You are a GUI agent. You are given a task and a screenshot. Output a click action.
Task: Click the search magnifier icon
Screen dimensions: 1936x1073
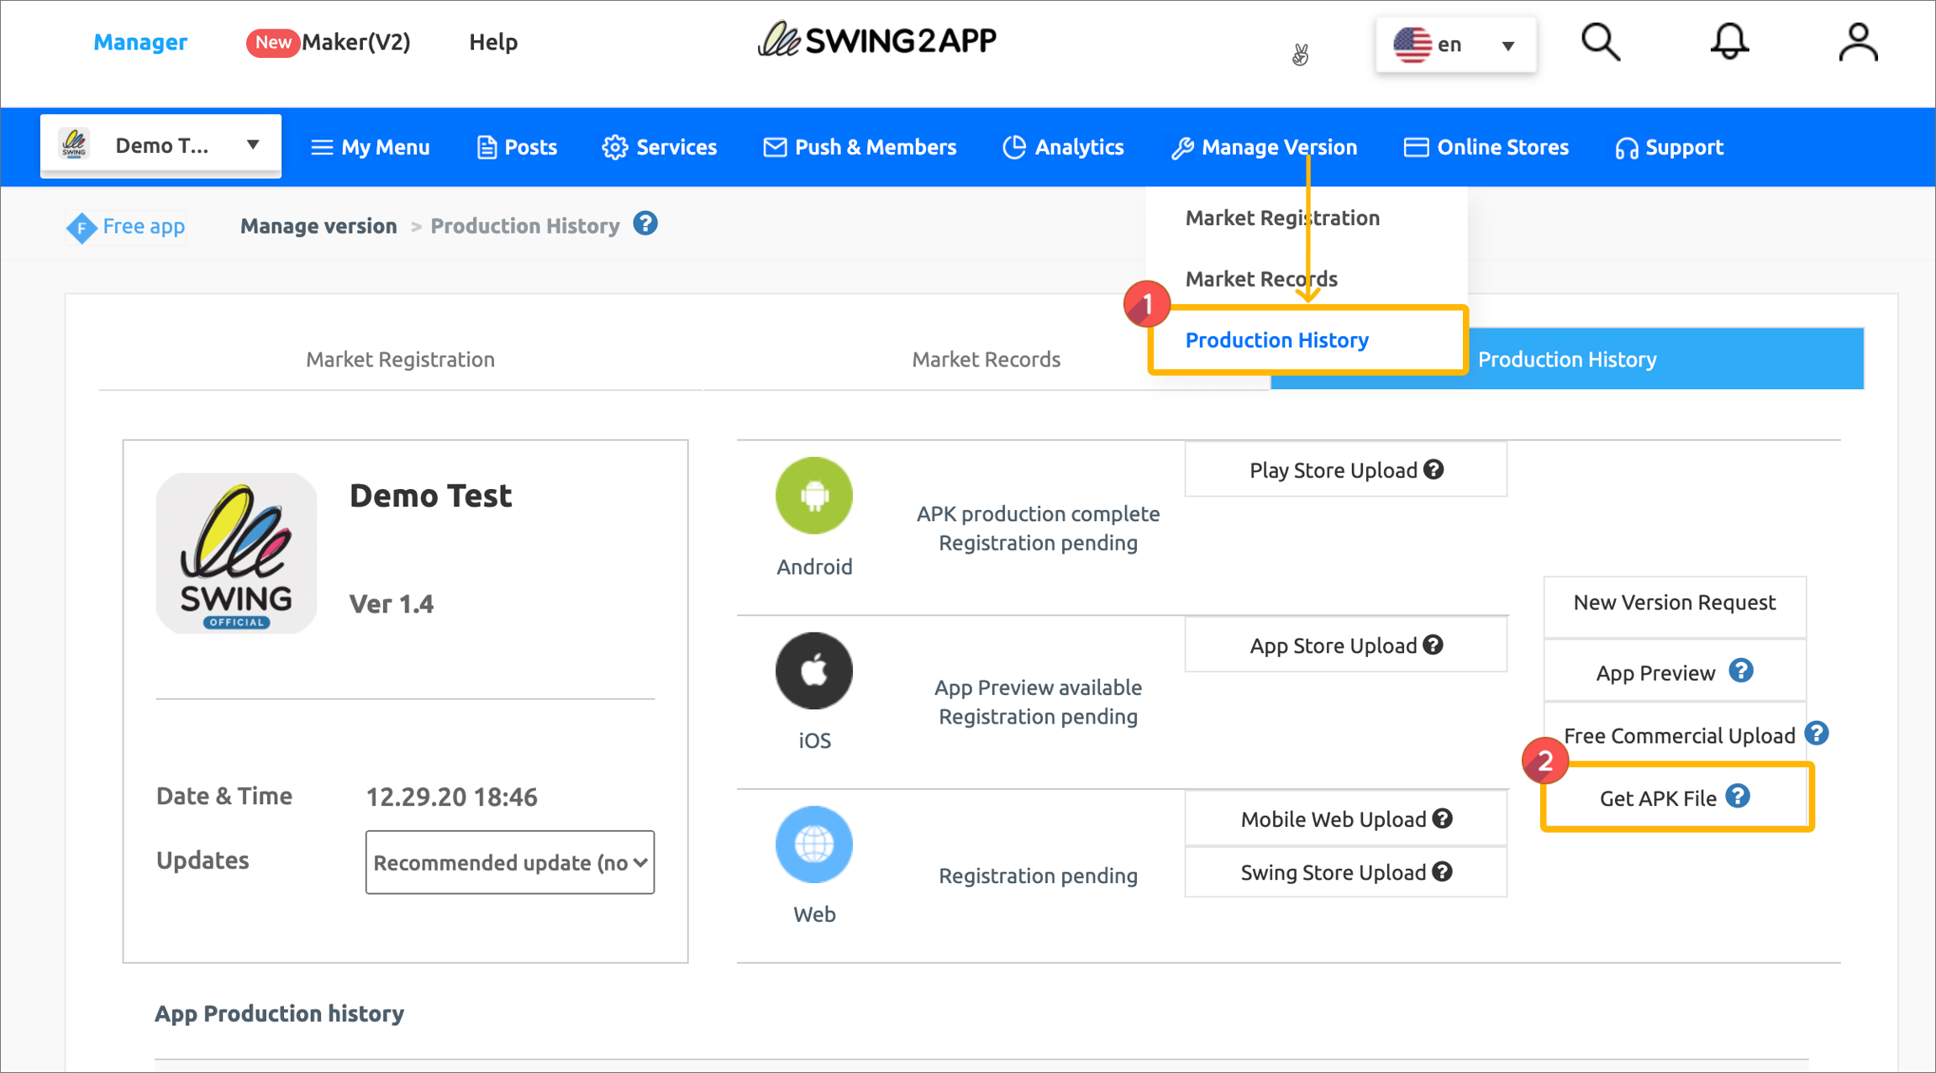tap(1600, 42)
